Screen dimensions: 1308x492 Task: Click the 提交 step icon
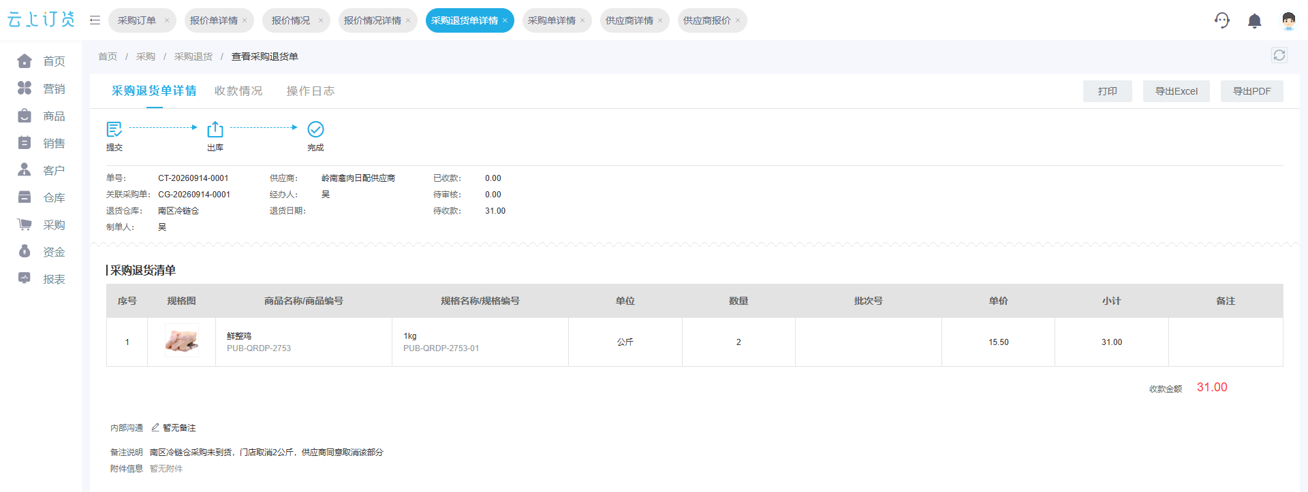pos(114,129)
